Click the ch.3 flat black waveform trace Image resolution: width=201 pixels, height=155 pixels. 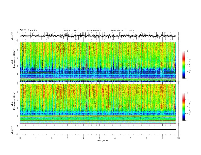tap(98, 130)
